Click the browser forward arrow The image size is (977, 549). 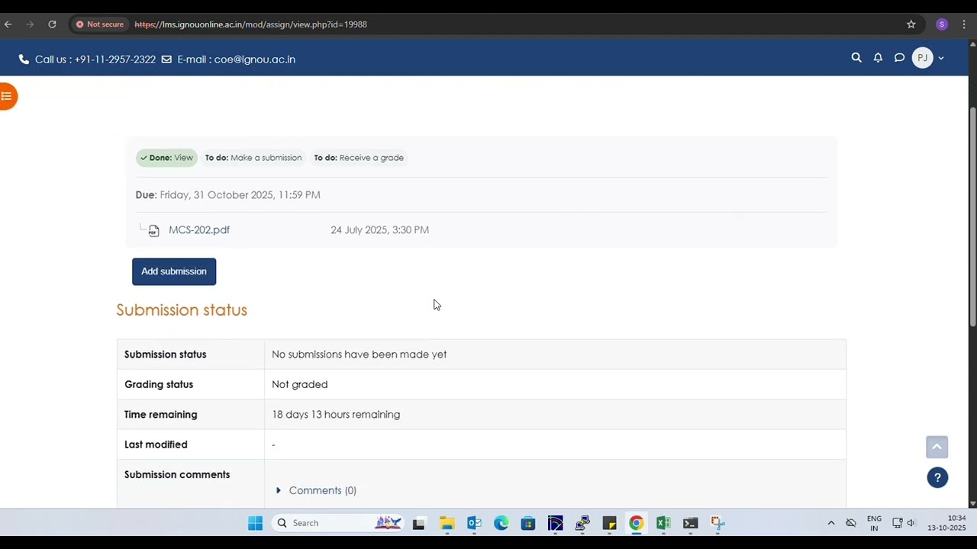[30, 24]
